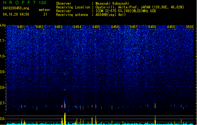Click the 1.0 kHz axis label
Screen dimensions: 197x125
point(3,56)
